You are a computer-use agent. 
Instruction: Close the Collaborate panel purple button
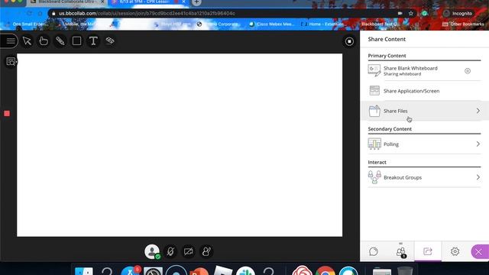tap(479, 251)
